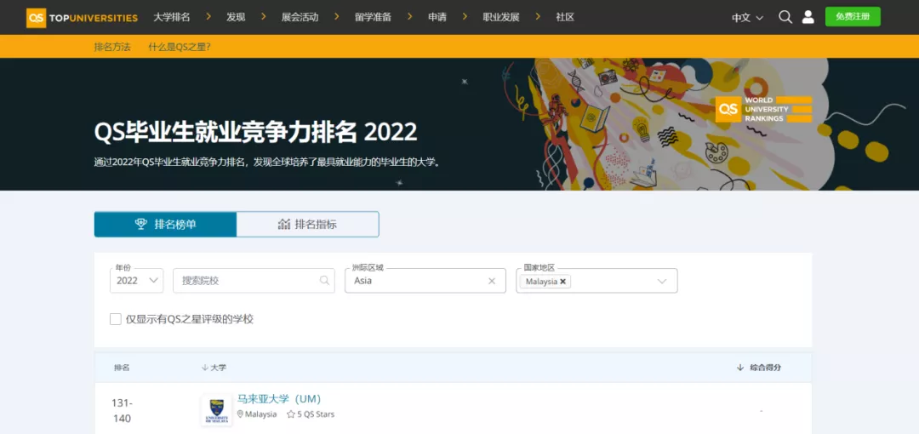919x434 pixels.
Task: Open the 申请 menu
Action: (x=437, y=17)
